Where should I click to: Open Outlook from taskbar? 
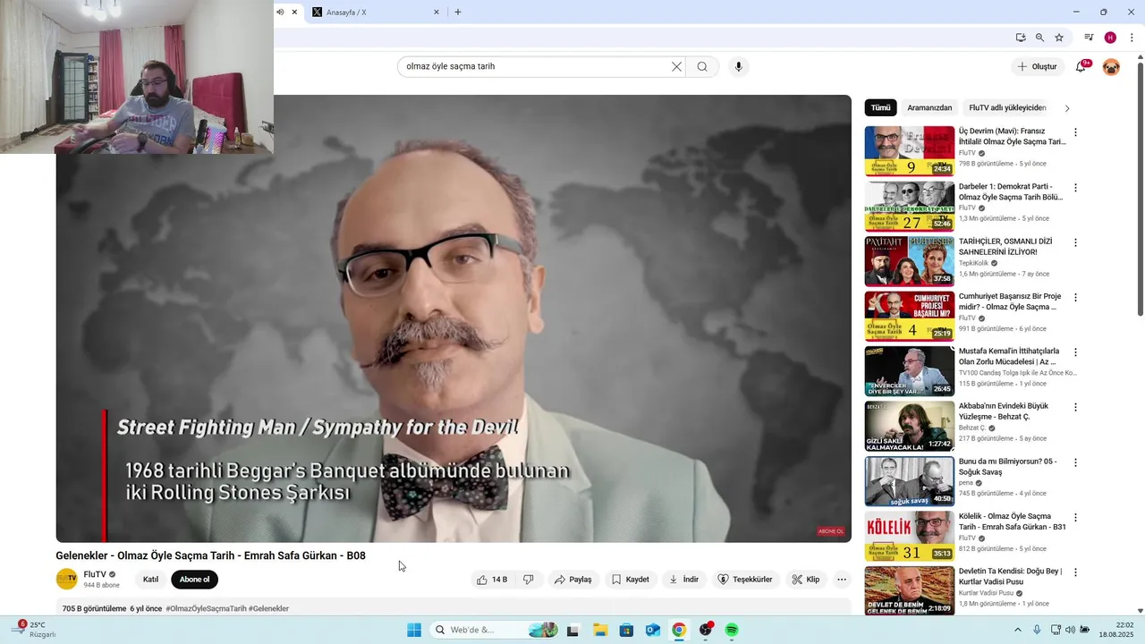(x=653, y=631)
